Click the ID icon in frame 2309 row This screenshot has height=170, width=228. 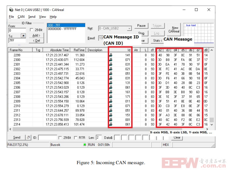coord(111,101)
